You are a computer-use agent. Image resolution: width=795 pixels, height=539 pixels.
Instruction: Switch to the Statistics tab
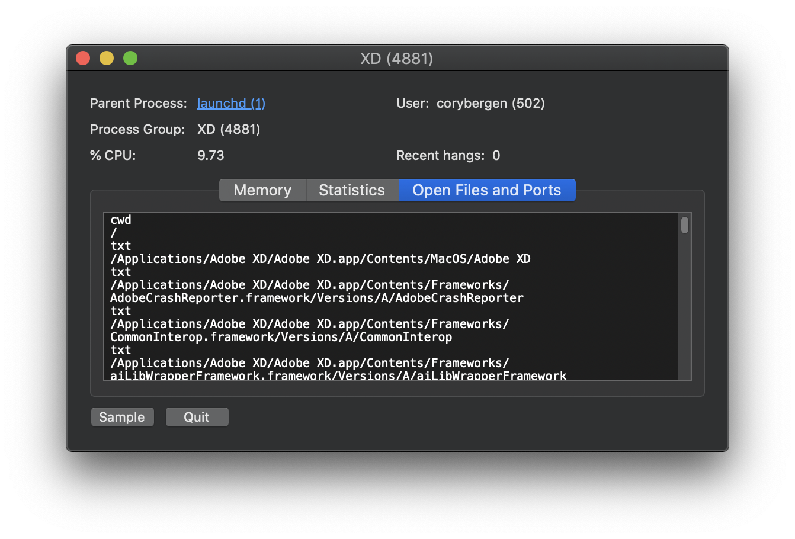(352, 190)
